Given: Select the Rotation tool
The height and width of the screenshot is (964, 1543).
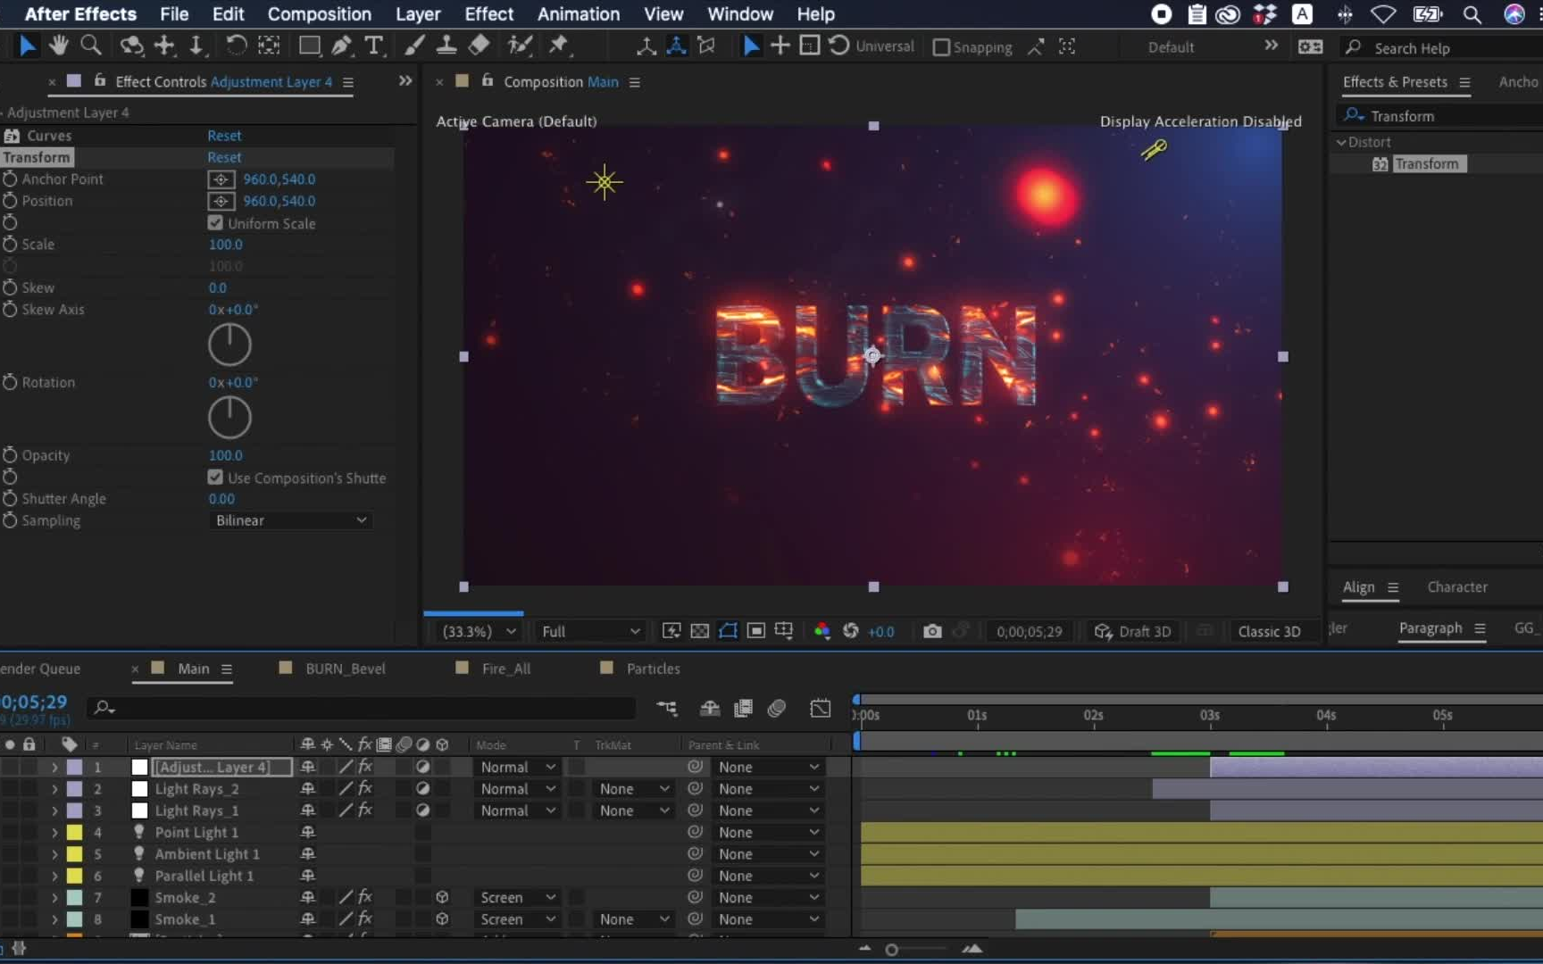Looking at the screenshot, I should click(236, 46).
